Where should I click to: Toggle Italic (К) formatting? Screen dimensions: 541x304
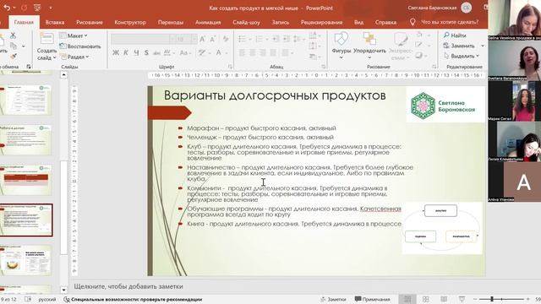126,52
